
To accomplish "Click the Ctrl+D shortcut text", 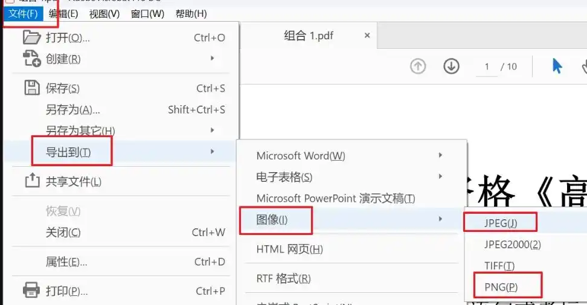I will click(210, 262).
